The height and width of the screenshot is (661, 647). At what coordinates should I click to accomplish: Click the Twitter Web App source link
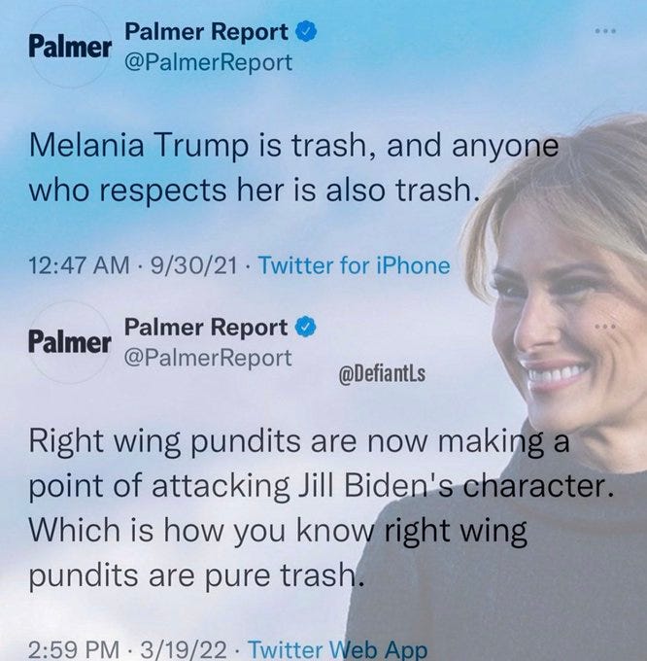click(x=337, y=649)
